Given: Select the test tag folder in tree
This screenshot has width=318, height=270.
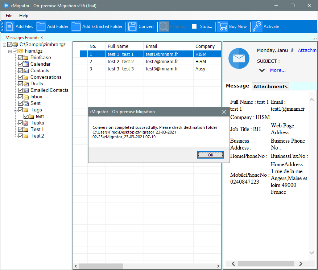Looking at the screenshot, I should click(40, 116).
